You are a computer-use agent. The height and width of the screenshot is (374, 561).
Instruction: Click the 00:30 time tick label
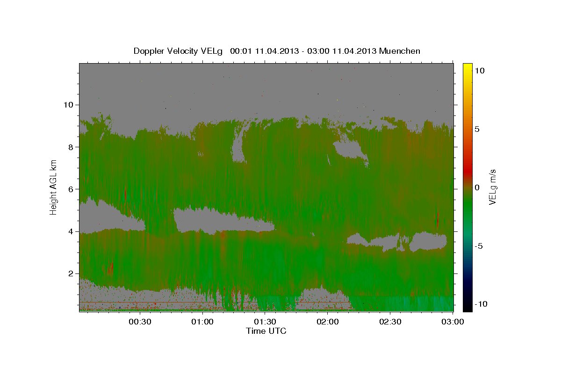pyautogui.click(x=140, y=322)
